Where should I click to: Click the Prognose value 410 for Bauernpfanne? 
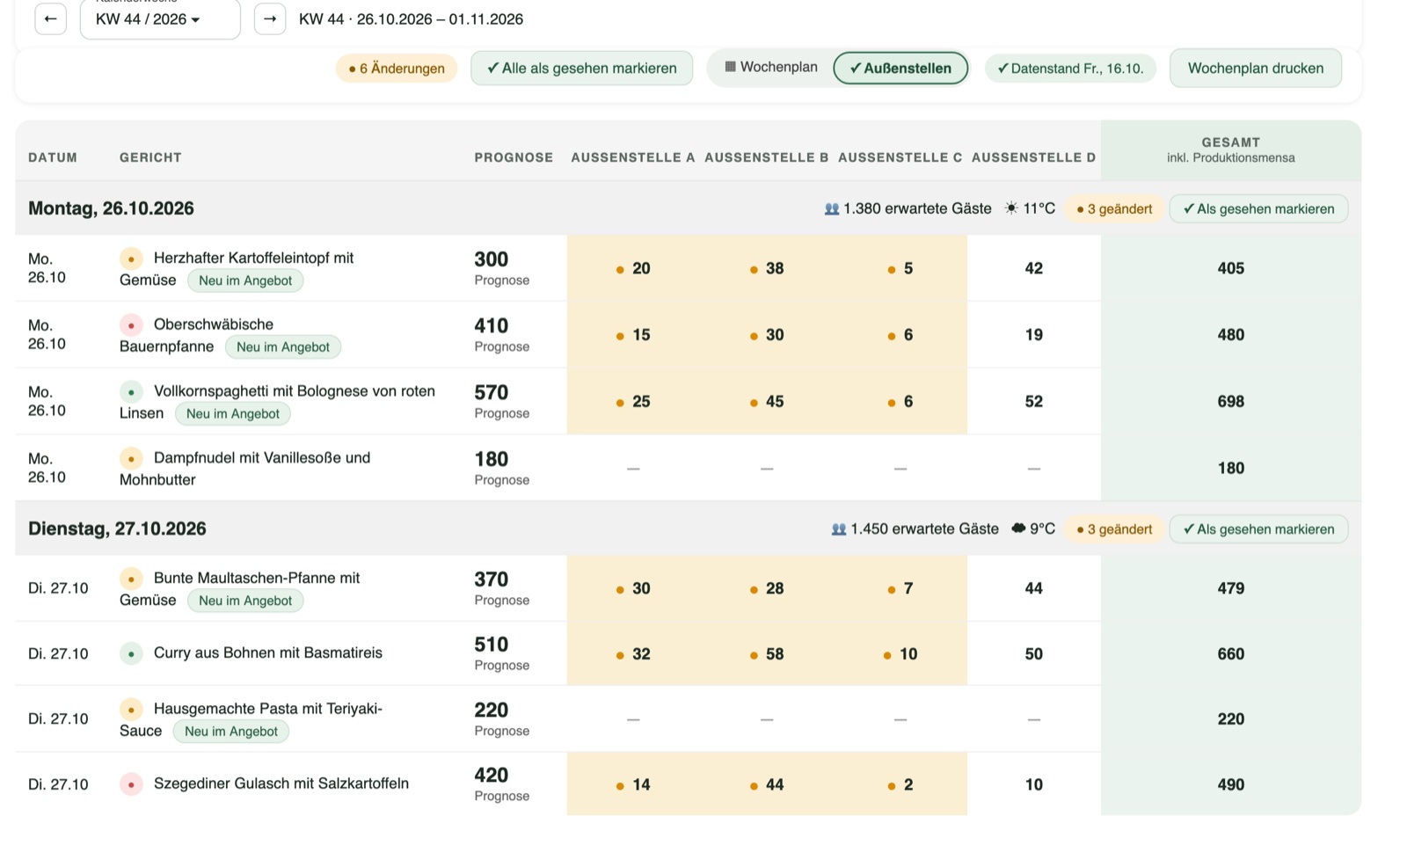[492, 326]
